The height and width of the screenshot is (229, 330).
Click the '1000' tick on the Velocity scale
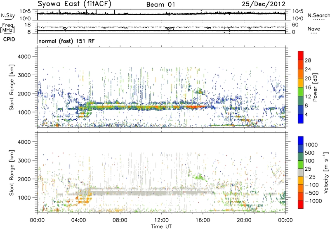pyautogui.click(x=311, y=145)
